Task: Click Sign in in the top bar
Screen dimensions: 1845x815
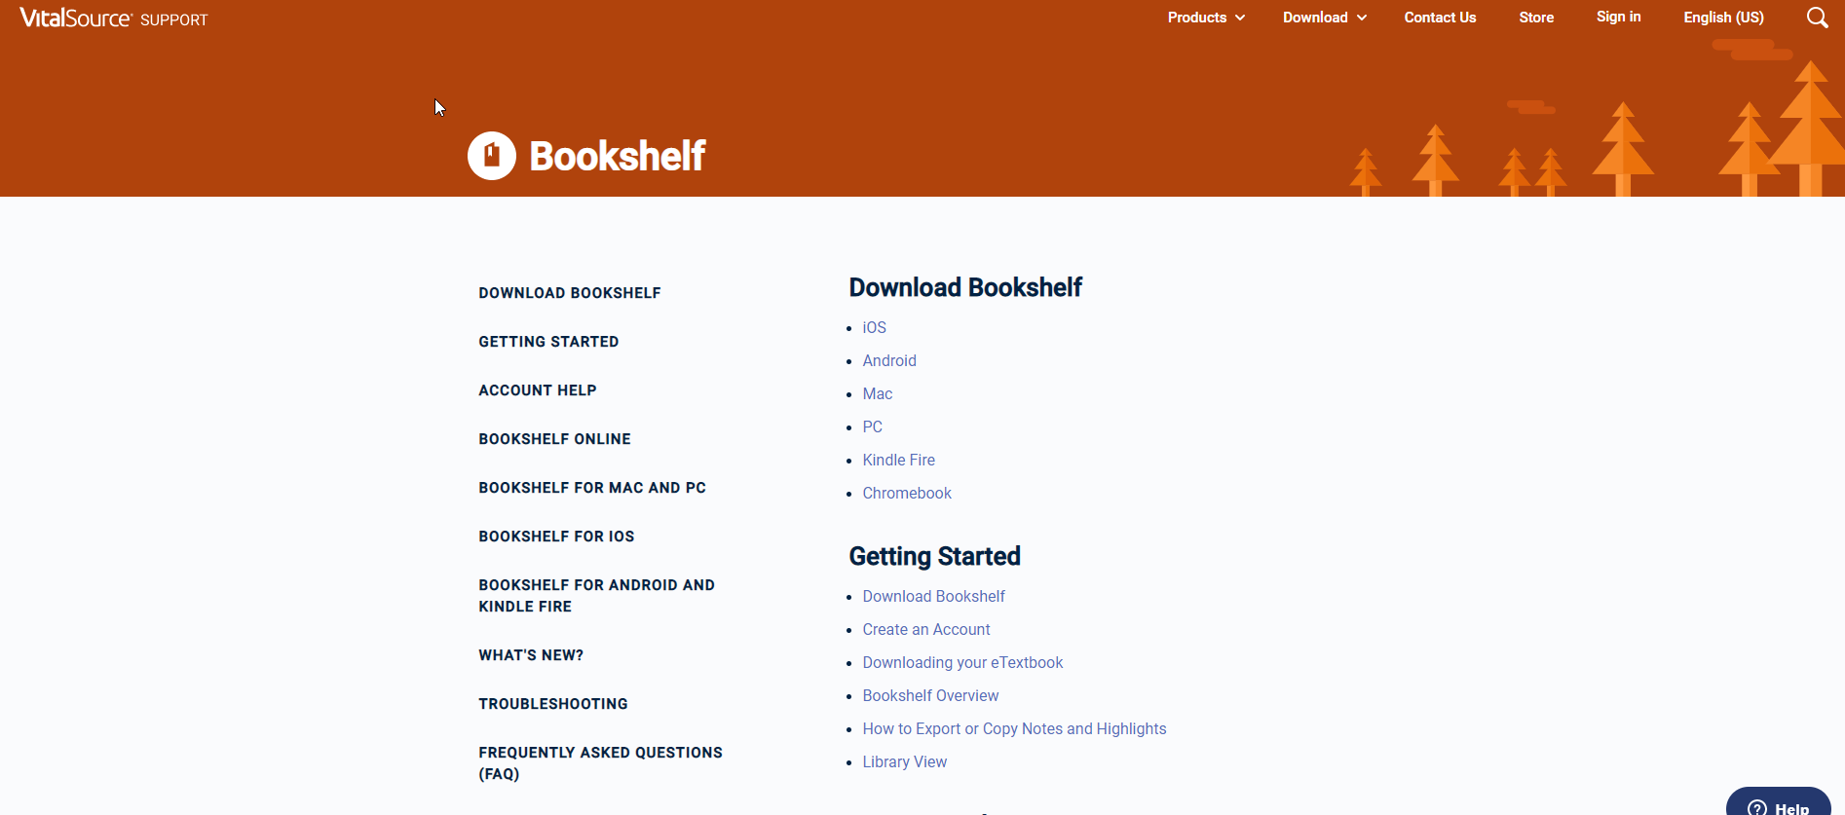Action: (1618, 17)
